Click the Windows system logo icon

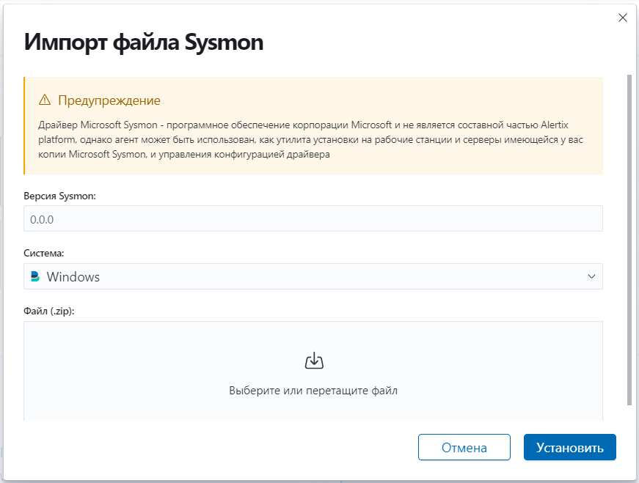35,276
